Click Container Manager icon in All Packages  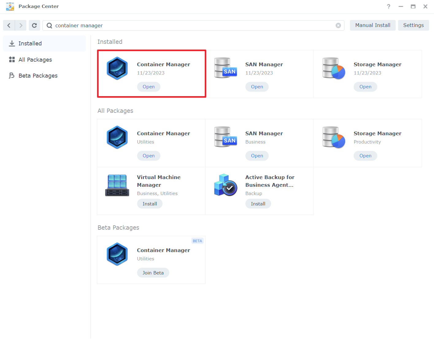[x=117, y=137]
